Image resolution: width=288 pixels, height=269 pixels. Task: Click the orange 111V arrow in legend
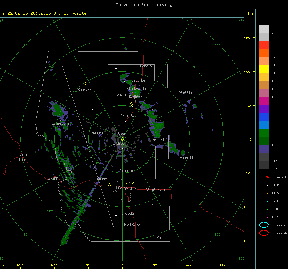coord(264,193)
